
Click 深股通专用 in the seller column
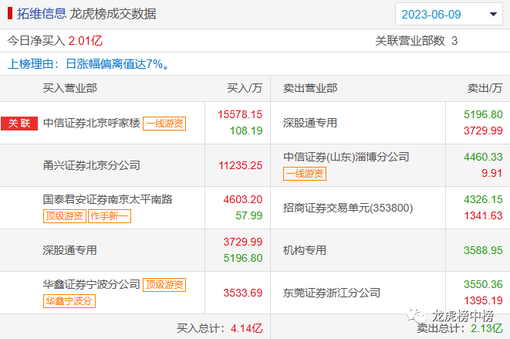(310, 123)
